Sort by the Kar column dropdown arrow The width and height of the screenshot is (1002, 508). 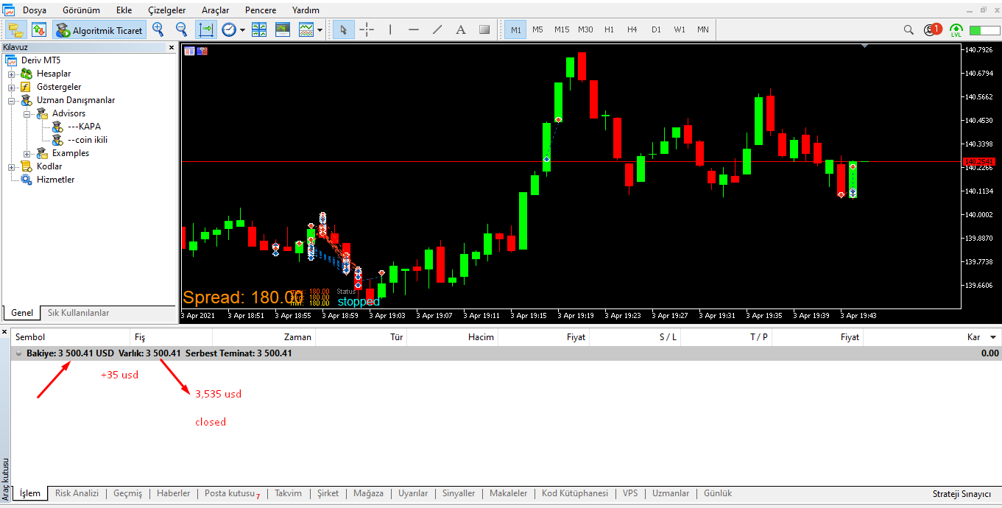coord(993,337)
